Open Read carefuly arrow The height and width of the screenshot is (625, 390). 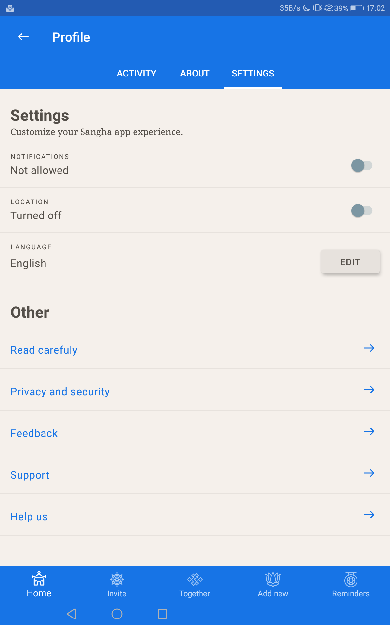coord(369,348)
